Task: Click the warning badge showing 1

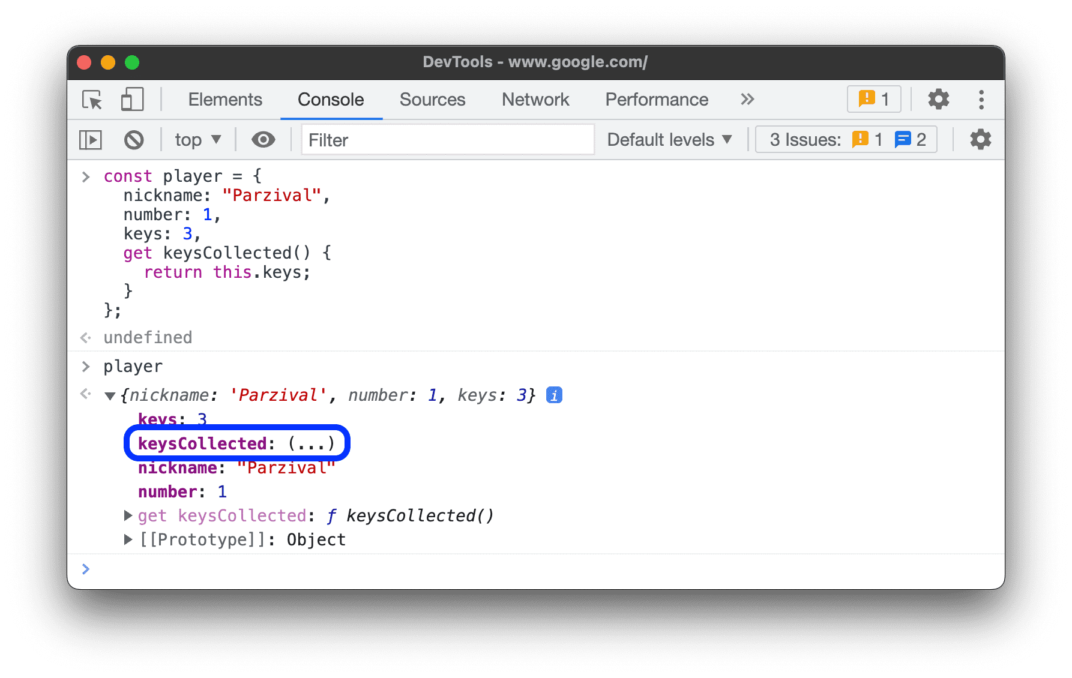Action: pyautogui.click(x=873, y=100)
